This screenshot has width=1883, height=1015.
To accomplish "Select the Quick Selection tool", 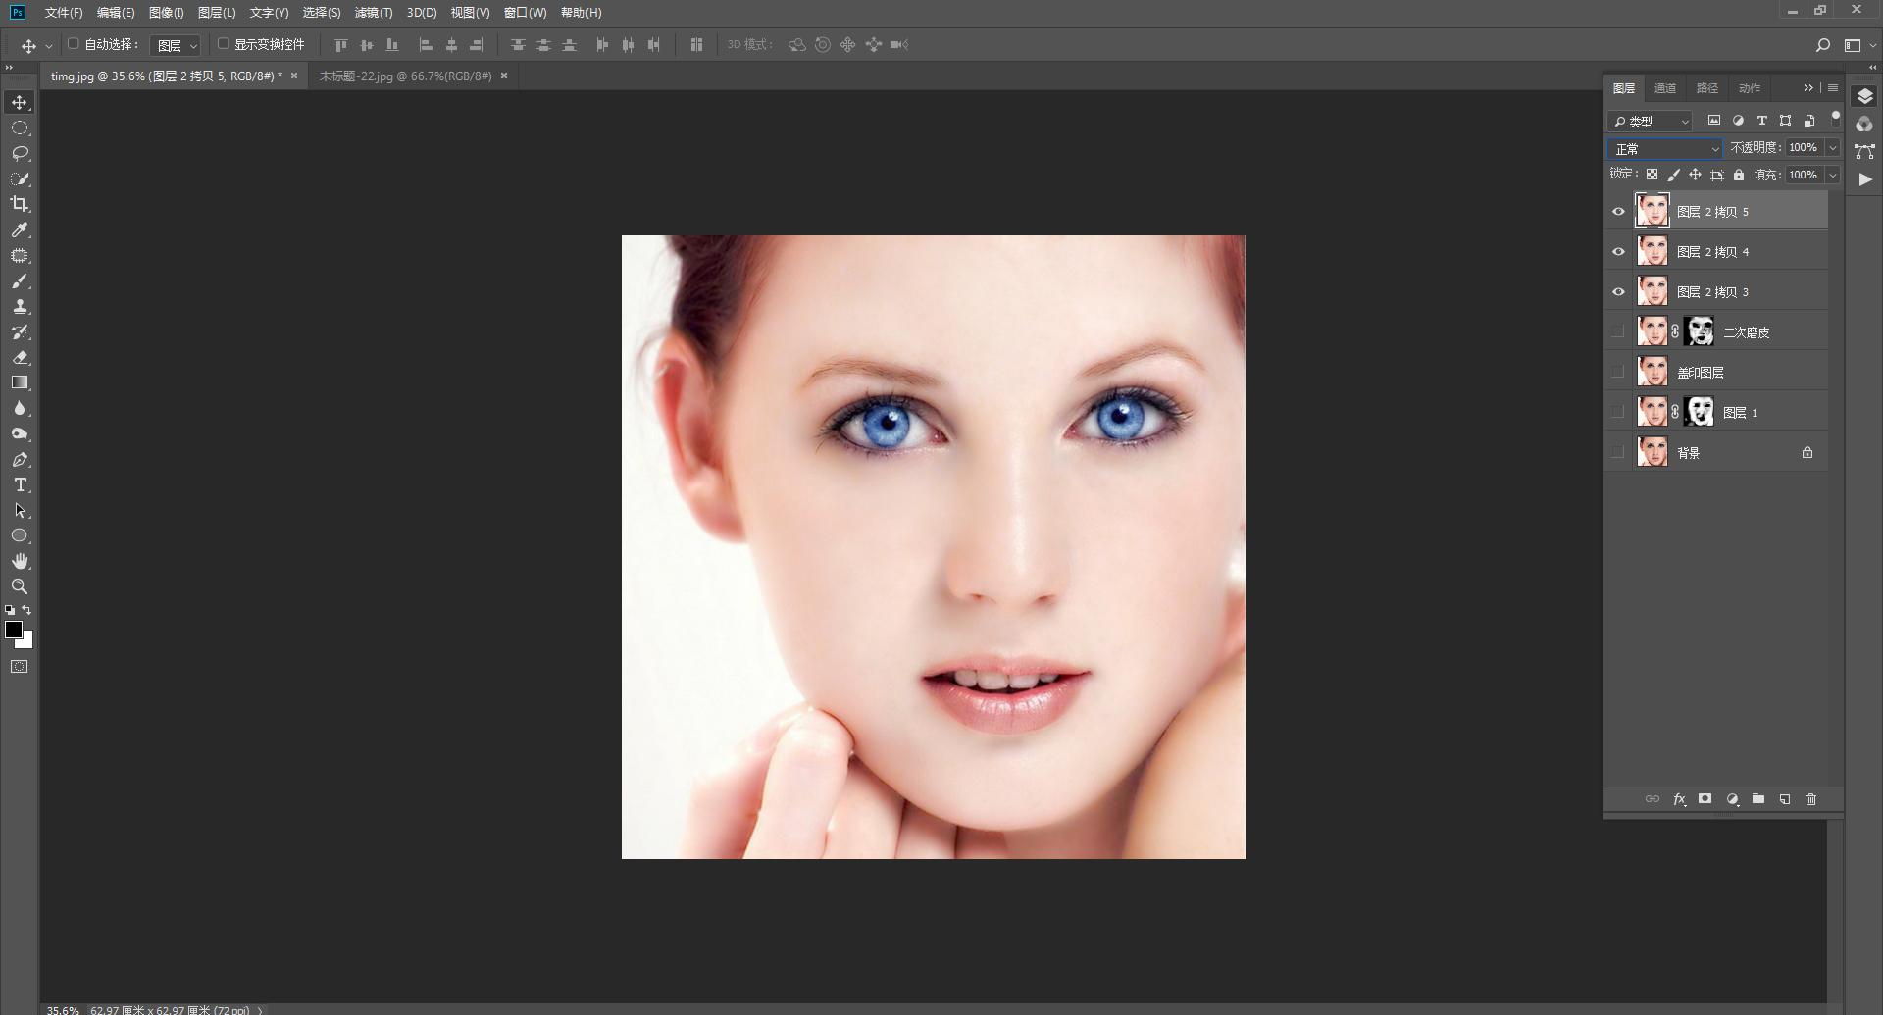I will (x=20, y=179).
